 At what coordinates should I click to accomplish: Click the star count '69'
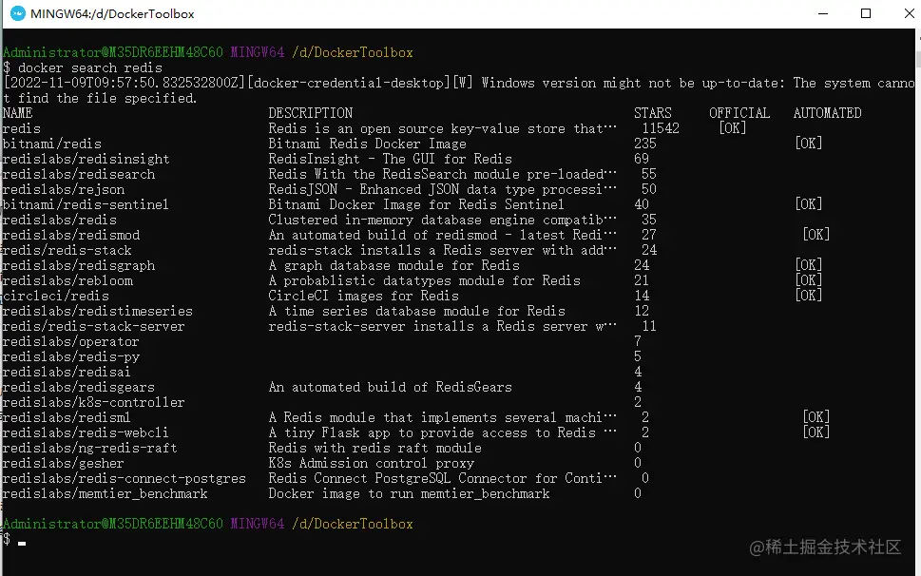click(x=642, y=159)
